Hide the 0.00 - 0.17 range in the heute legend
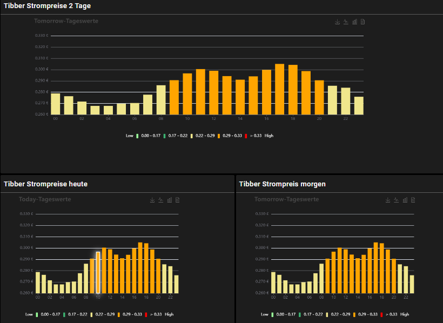Viewport: 443px width, 323px height. (x=48, y=314)
